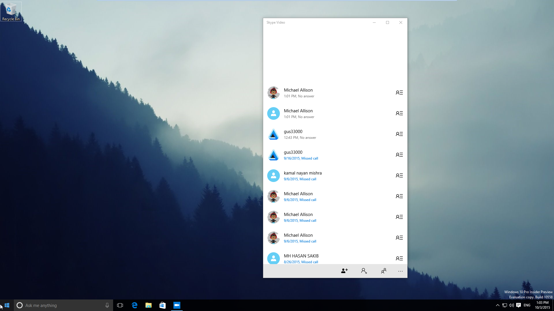Click the filled add contact icon in bottom bar
The height and width of the screenshot is (311, 554).
click(345, 271)
